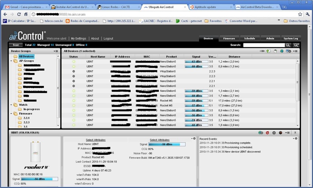Click the '2,1 miles (3,3 km)' cell
Image resolution: width=313 pixels, height=188 pixels.
[228, 120]
